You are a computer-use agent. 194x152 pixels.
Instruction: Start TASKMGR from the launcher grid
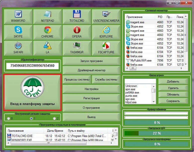(x=77, y=48)
